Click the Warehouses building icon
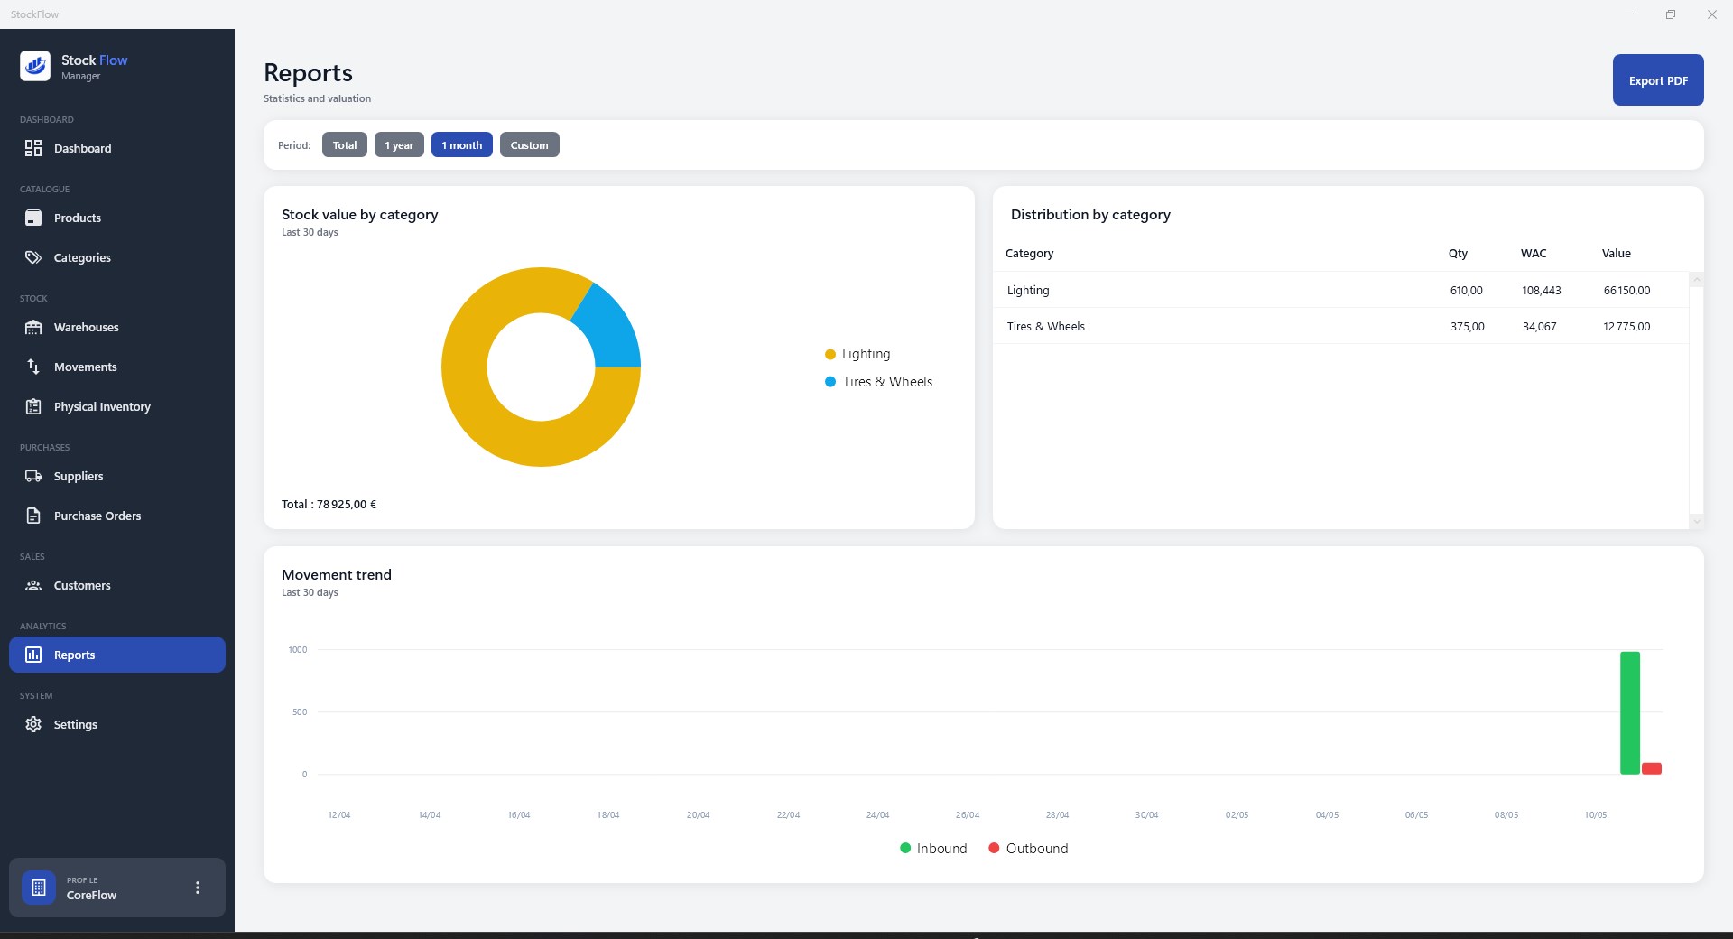1733x939 pixels. 33,327
